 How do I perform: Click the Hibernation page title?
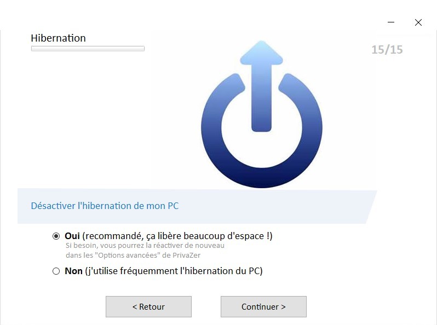(58, 38)
